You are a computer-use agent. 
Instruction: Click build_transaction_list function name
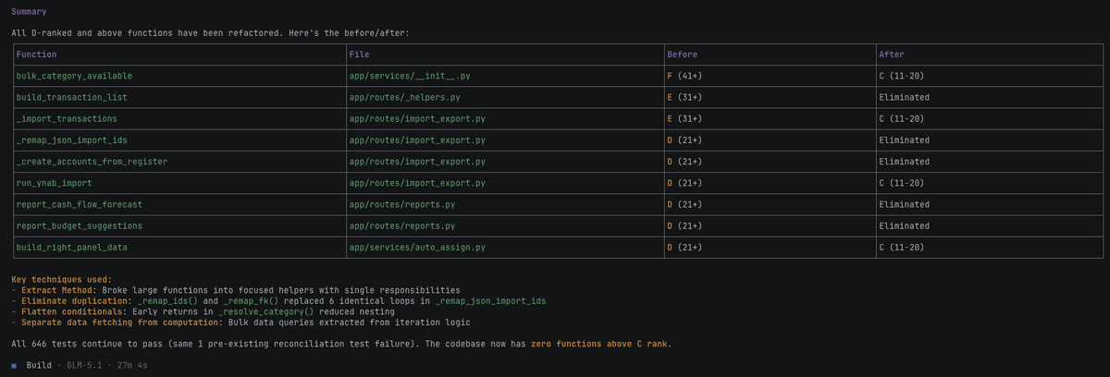[71, 97]
